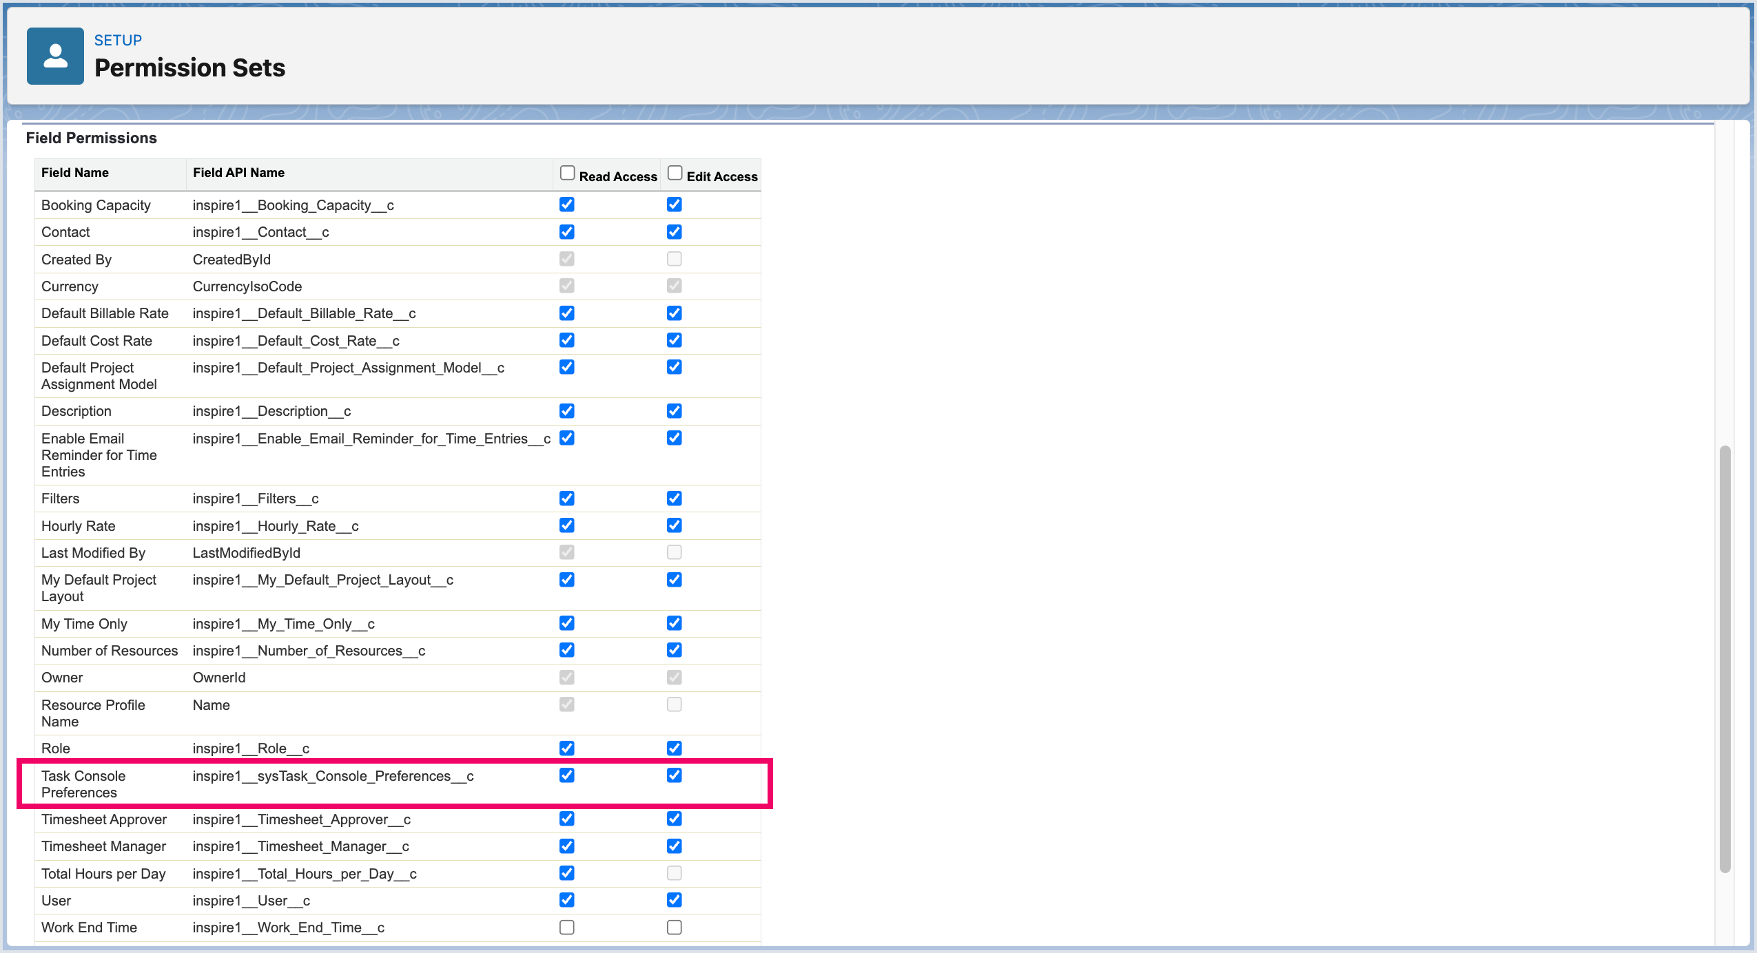Enable Read Access for Work End Time
The image size is (1757, 953).
[567, 928]
